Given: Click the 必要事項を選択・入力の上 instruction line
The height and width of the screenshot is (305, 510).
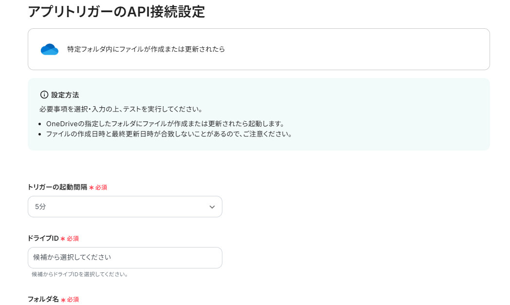Looking at the screenshot, I should (121, 109).
